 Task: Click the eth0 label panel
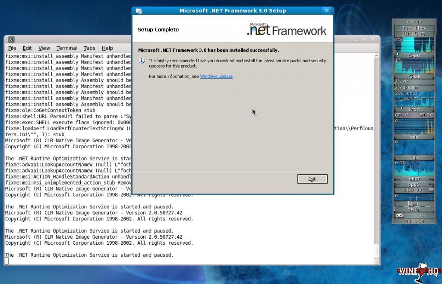[414, 179]
